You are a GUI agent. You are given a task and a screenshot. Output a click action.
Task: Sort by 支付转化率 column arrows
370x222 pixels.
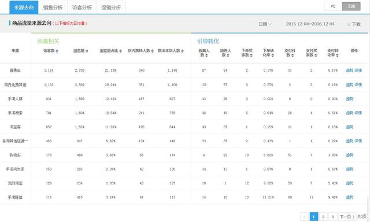pos(337,55)
